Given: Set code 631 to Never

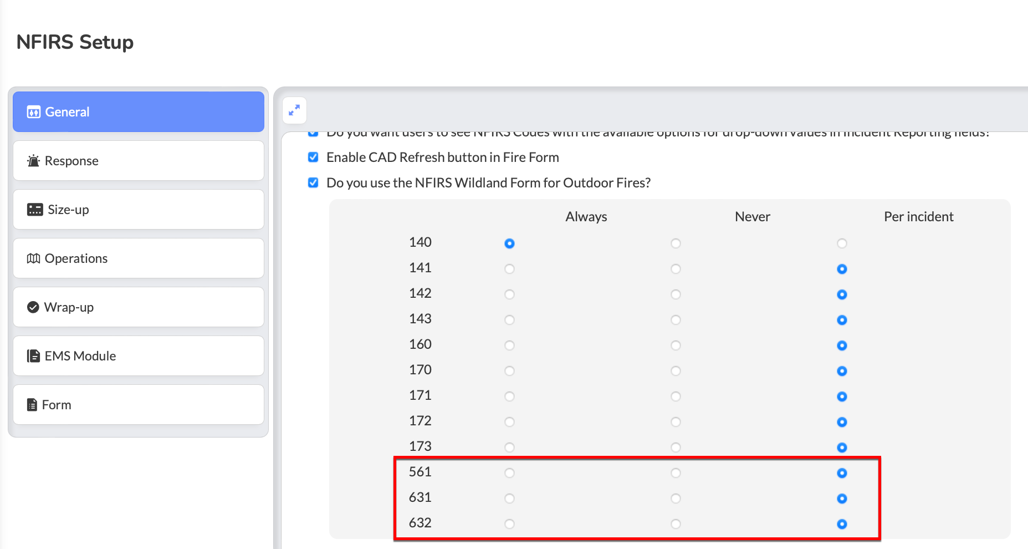Looking at the screenshot, I should tap(676, 499).
